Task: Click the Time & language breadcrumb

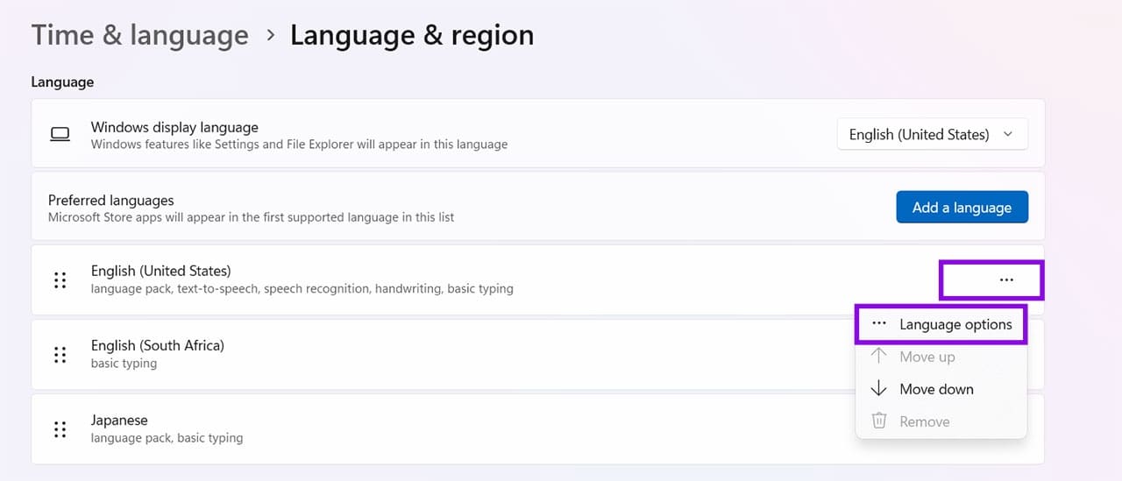Action: tap(140, 35)
